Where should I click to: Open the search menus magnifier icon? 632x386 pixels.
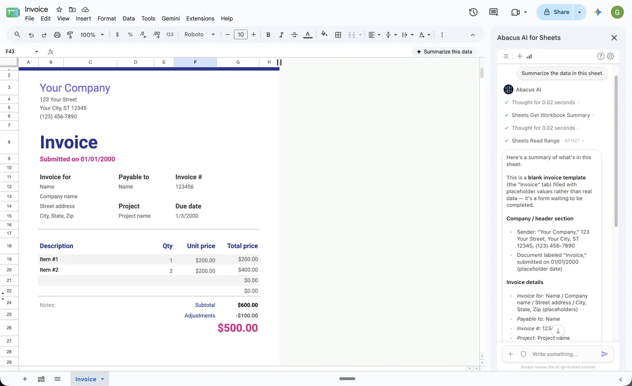pos(17,35)
